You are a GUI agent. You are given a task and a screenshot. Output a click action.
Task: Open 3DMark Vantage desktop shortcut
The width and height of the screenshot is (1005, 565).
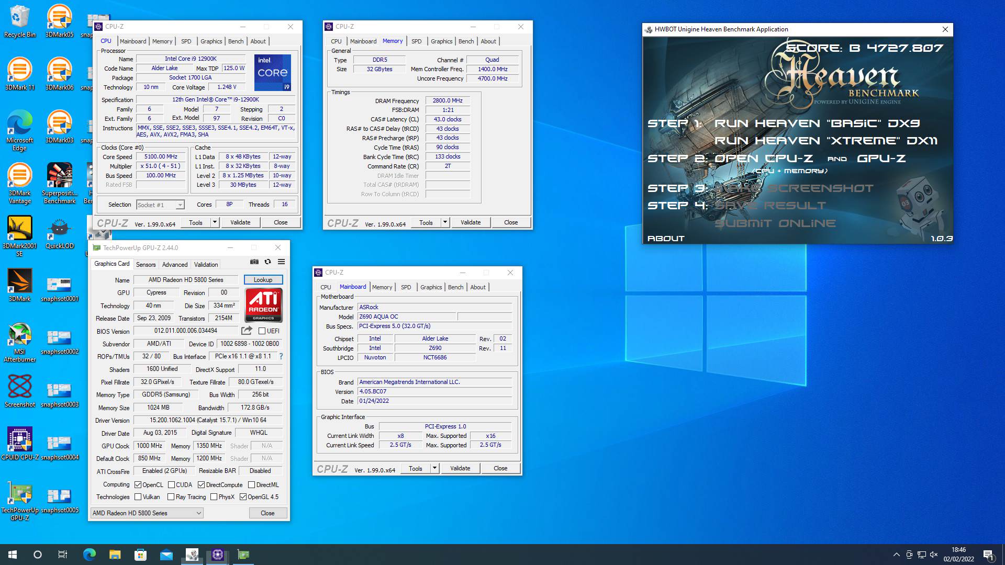(x=19, y=184)
